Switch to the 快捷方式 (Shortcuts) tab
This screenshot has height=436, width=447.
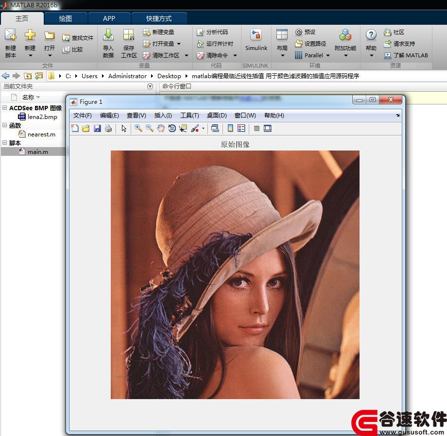159,18
